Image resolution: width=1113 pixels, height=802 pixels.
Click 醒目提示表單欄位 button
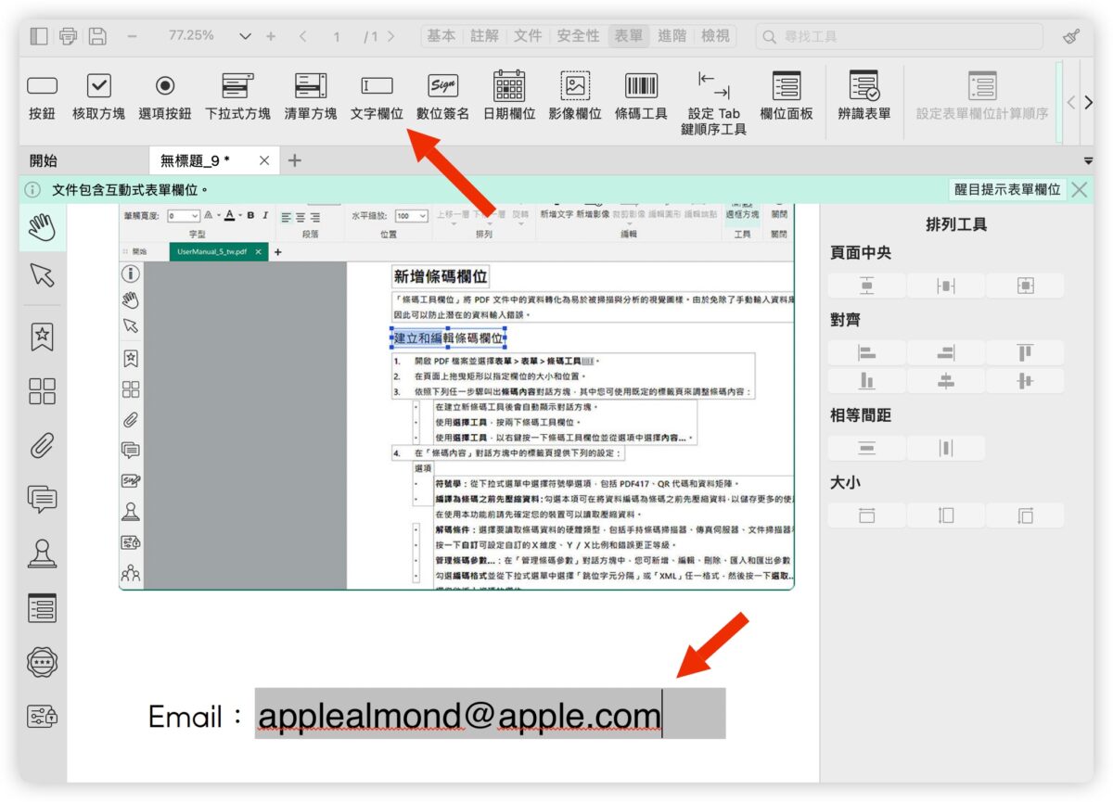click(x=1008, y=189)
